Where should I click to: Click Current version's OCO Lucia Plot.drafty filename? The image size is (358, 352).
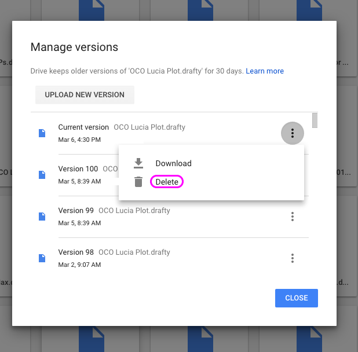[149, 127]
